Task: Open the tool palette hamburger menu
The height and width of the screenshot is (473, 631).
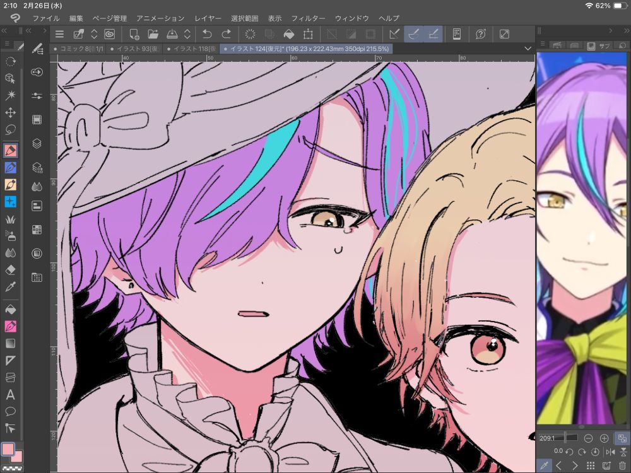Action: pos(7,43)
